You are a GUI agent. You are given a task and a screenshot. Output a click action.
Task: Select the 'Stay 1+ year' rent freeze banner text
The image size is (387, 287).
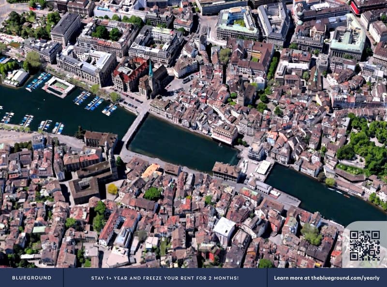coord(165,278)
